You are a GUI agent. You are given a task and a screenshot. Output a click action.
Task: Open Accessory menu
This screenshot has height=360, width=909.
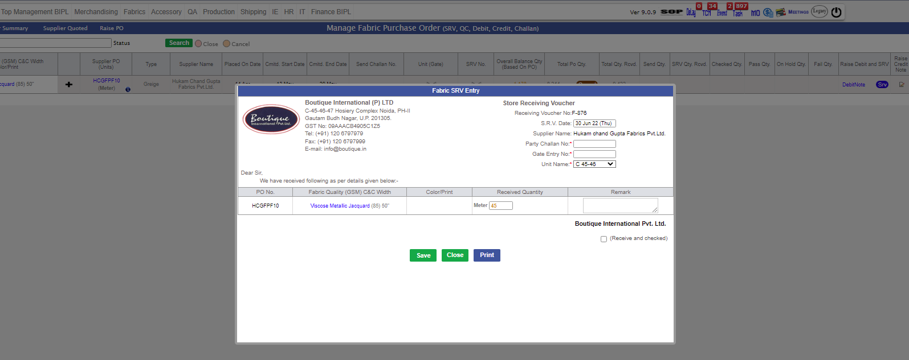coord(166,12)
